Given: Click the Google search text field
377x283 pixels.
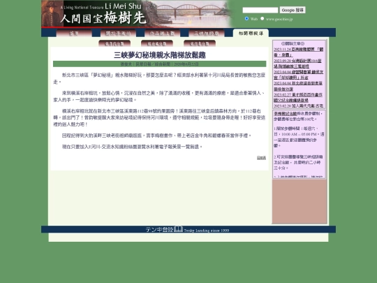Looking at the screenshot, I should tap(260, 10).
